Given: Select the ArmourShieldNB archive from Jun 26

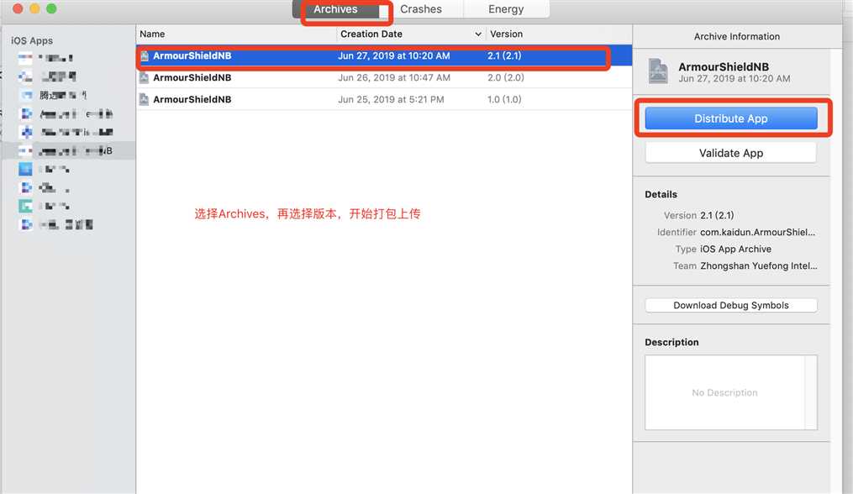Looking at the screenshot, I should (x=384, y=77).
